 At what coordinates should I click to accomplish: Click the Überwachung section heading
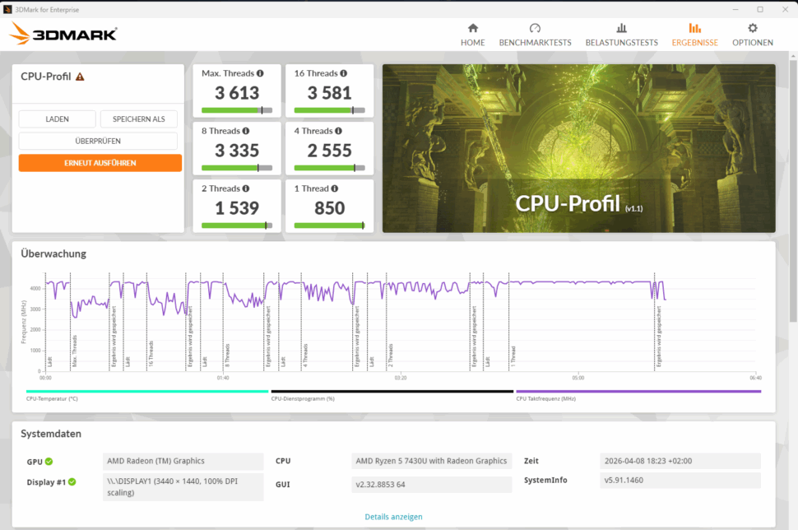53,253
